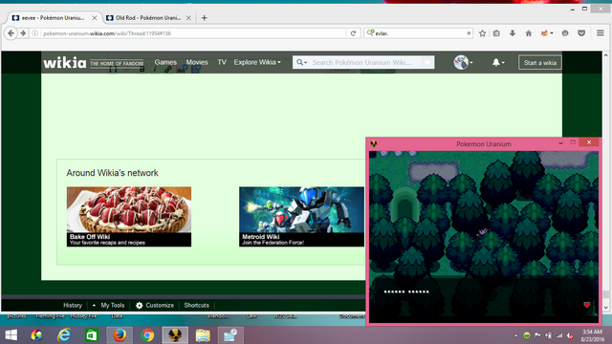This screenshot has width=612, height=344.
Task: Expand My Tools in the bottom toolbar
Action: (x=108, y=306)
